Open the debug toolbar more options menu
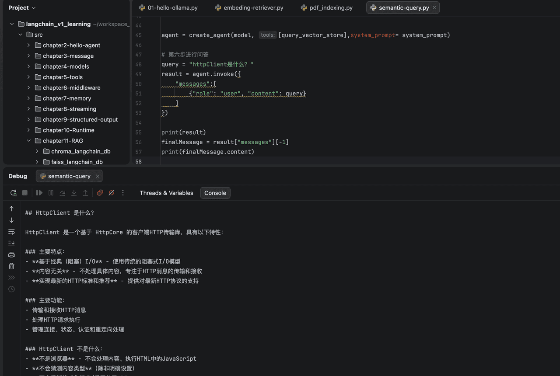Image resolution: width=560 pixels, height=376 pixels. tap(123, 193)
